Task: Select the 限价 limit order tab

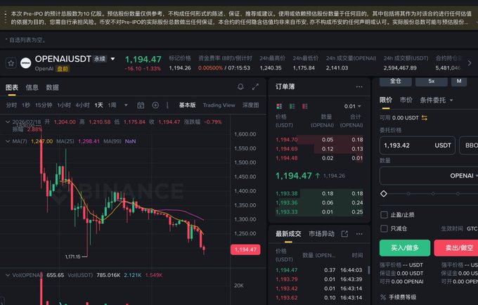Action: (386, 100)
